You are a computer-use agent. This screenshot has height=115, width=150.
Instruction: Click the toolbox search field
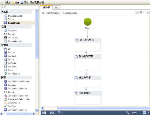point(19,7)
